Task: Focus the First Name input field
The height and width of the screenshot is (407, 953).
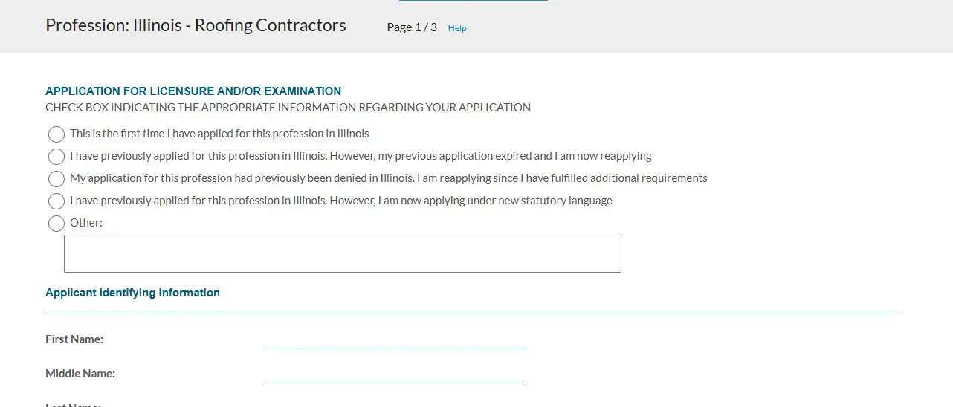Action: [x=393, y=339]
